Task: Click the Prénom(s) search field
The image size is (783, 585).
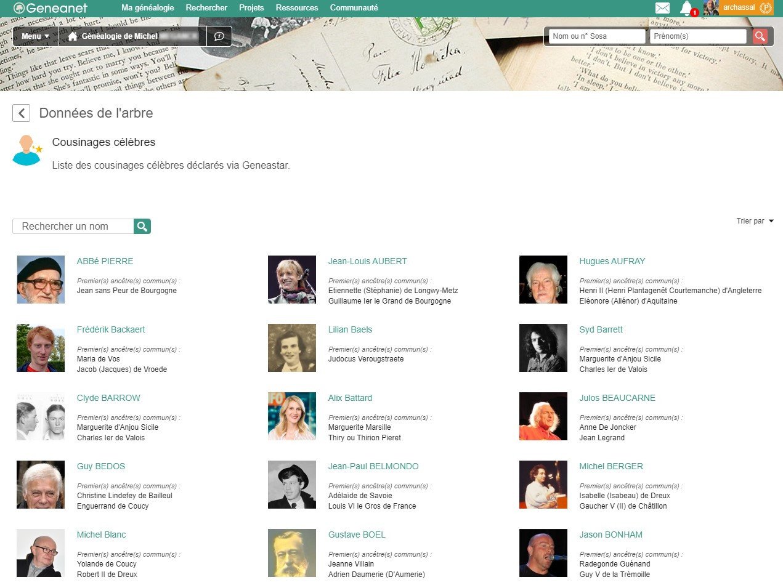Action: pyautogui.click(x=697, y=36)
